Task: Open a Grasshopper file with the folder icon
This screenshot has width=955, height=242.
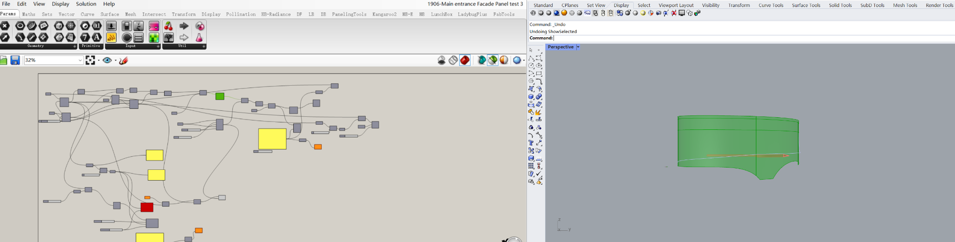Action: (x=3, y=60)
